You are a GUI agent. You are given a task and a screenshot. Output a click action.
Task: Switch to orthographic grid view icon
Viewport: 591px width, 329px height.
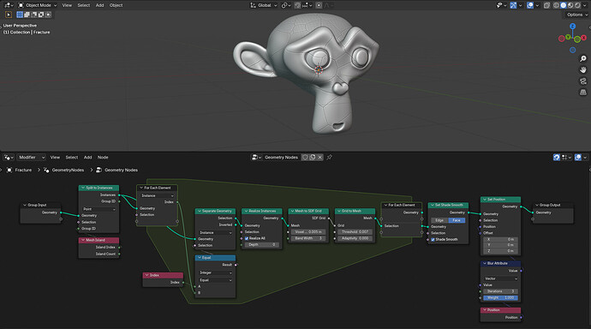[x=583, y=93]
